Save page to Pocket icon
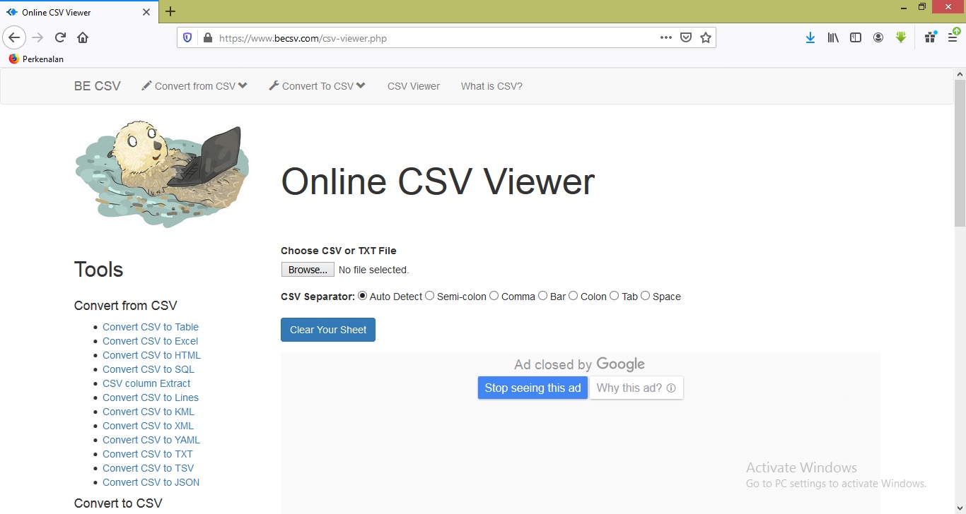 pos(685,37)
